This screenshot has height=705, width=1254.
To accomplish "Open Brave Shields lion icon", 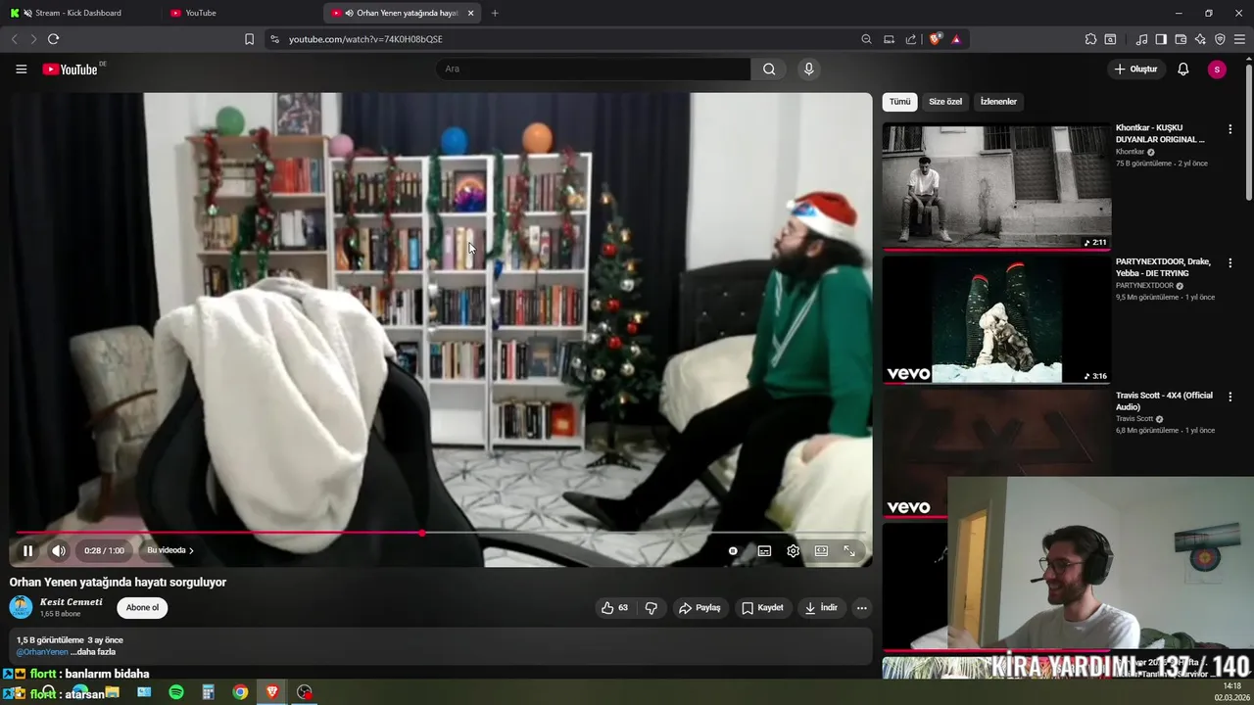I will (936, 39).
